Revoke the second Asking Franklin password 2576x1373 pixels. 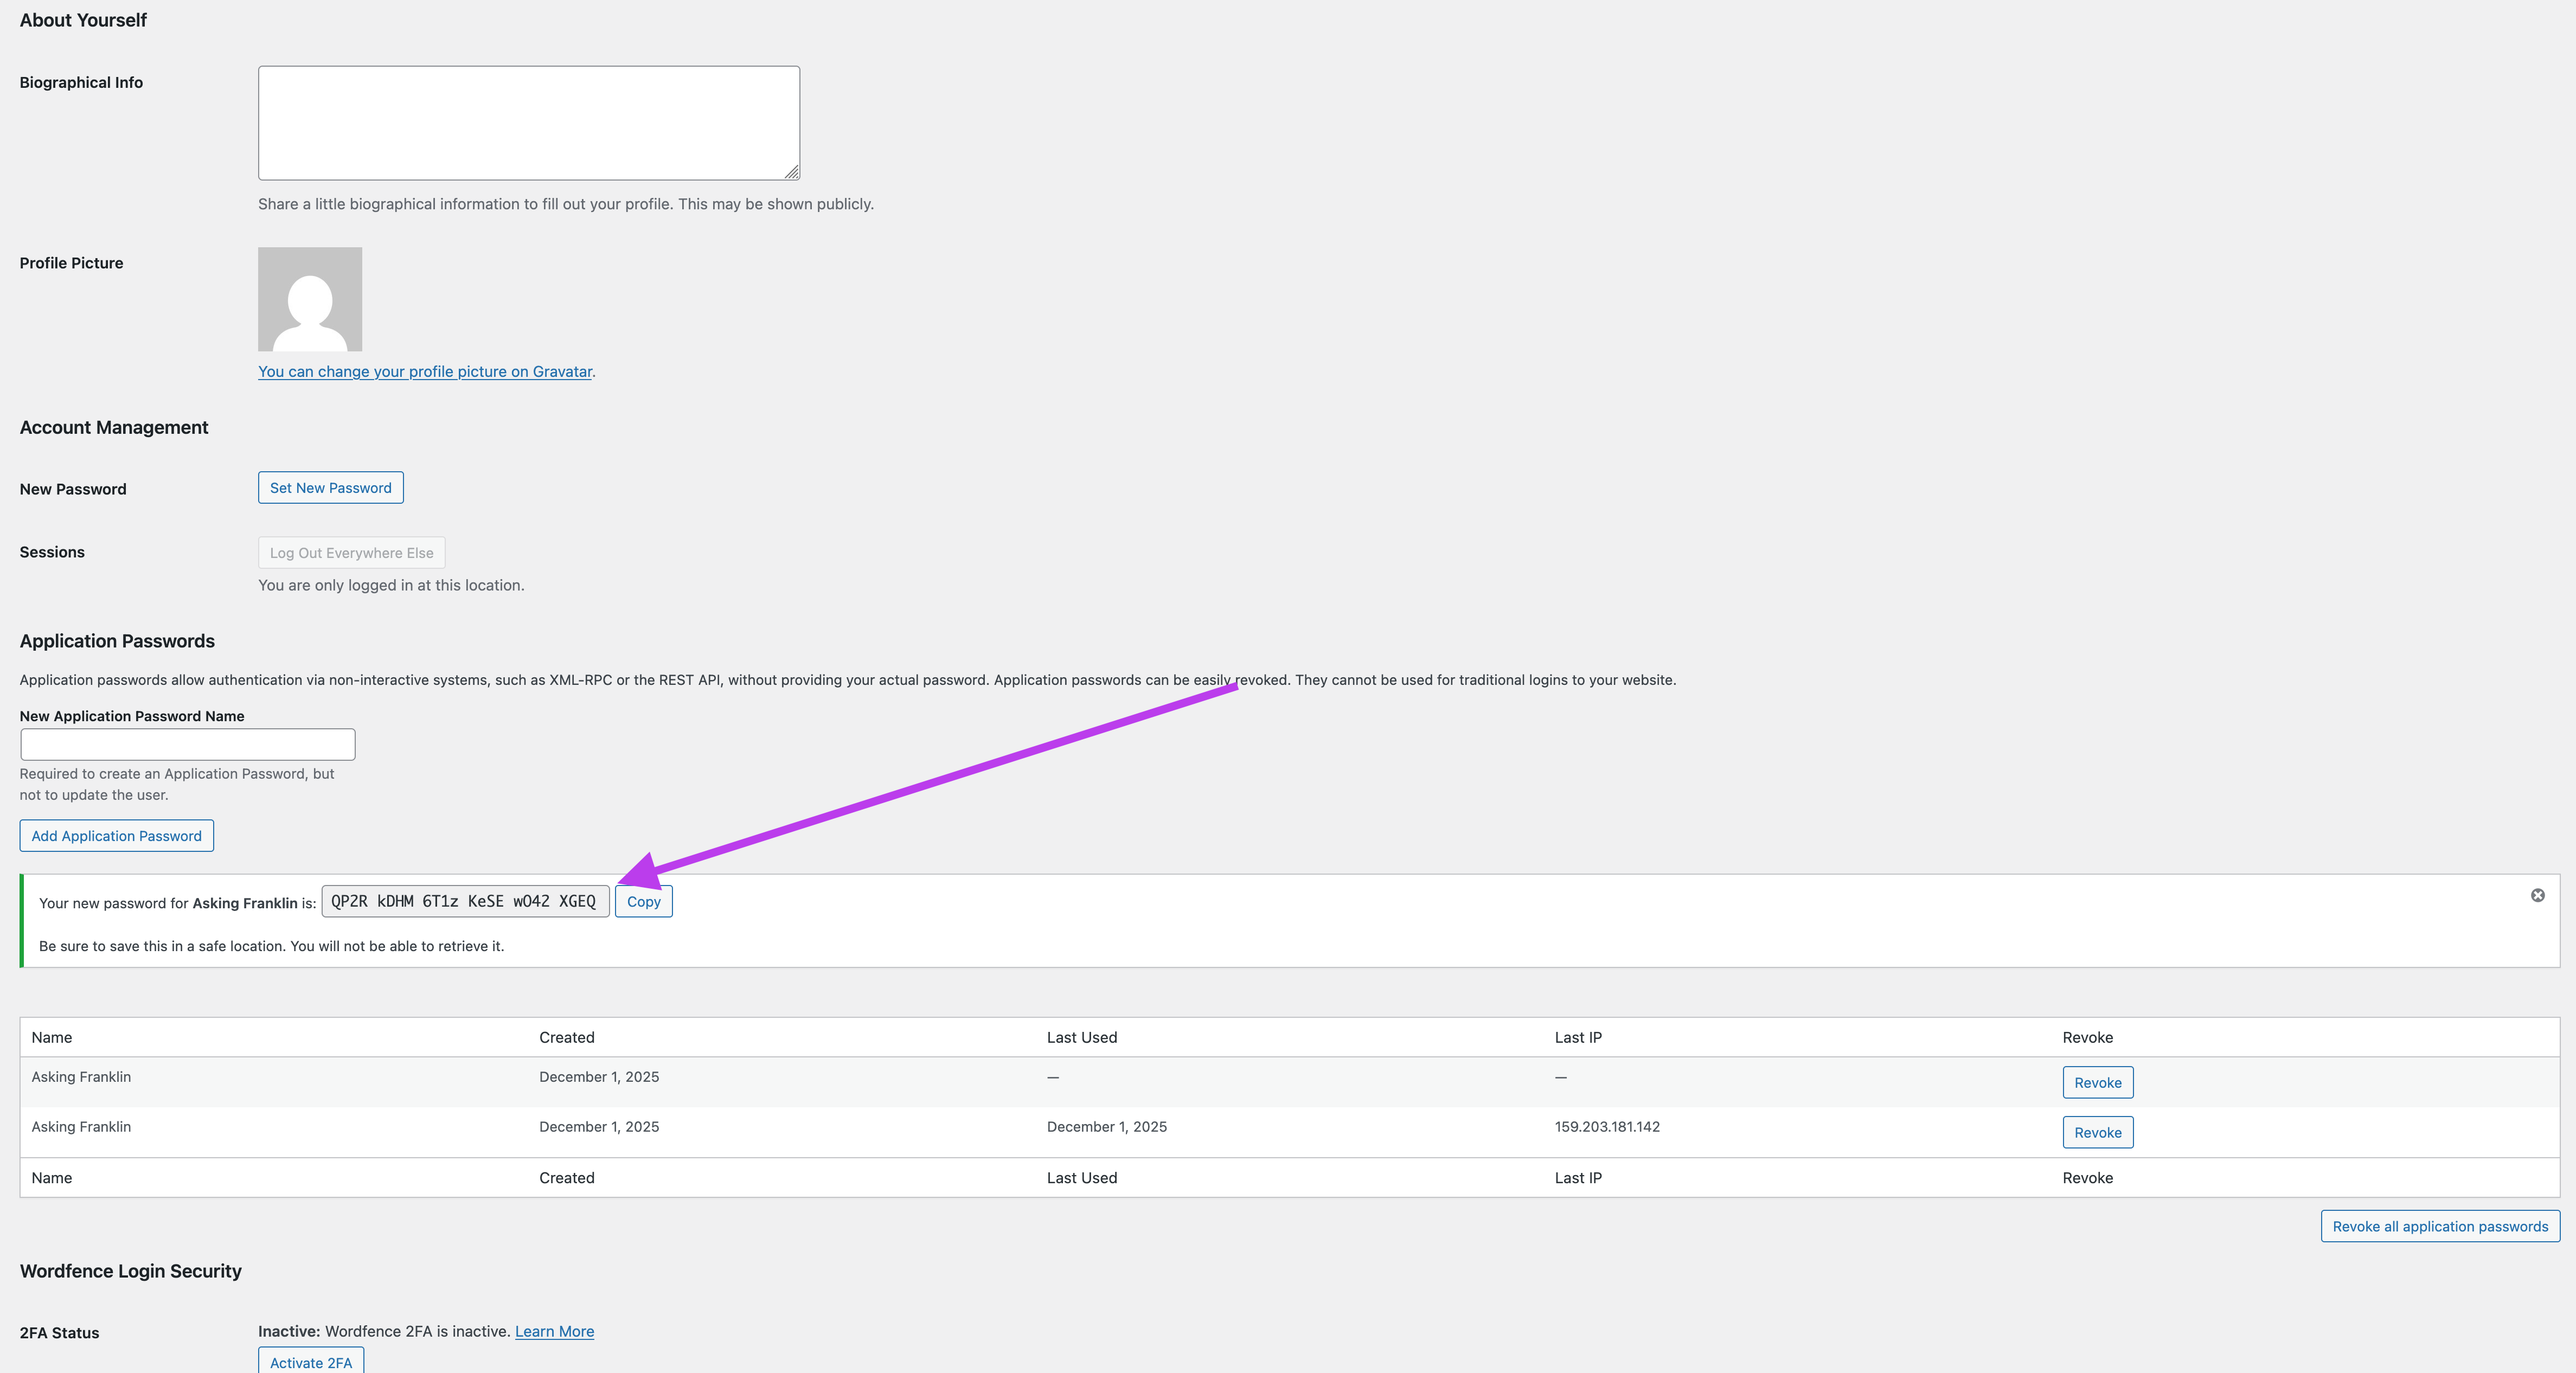tap(2097, 1132)
